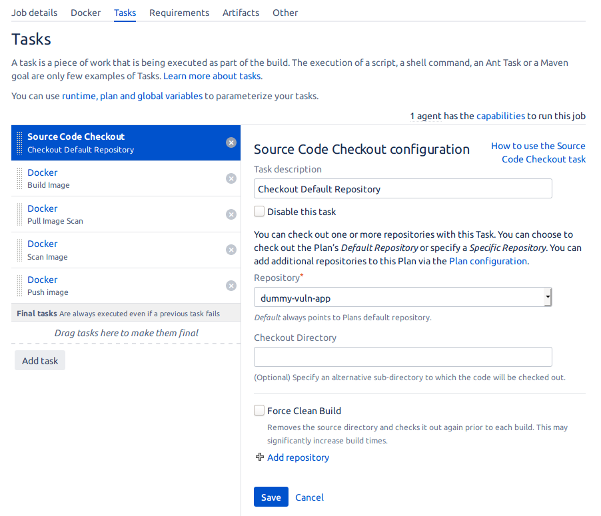
Task: Remove the Docker Pull Image Scan task
Action: (x=231, y=214)
